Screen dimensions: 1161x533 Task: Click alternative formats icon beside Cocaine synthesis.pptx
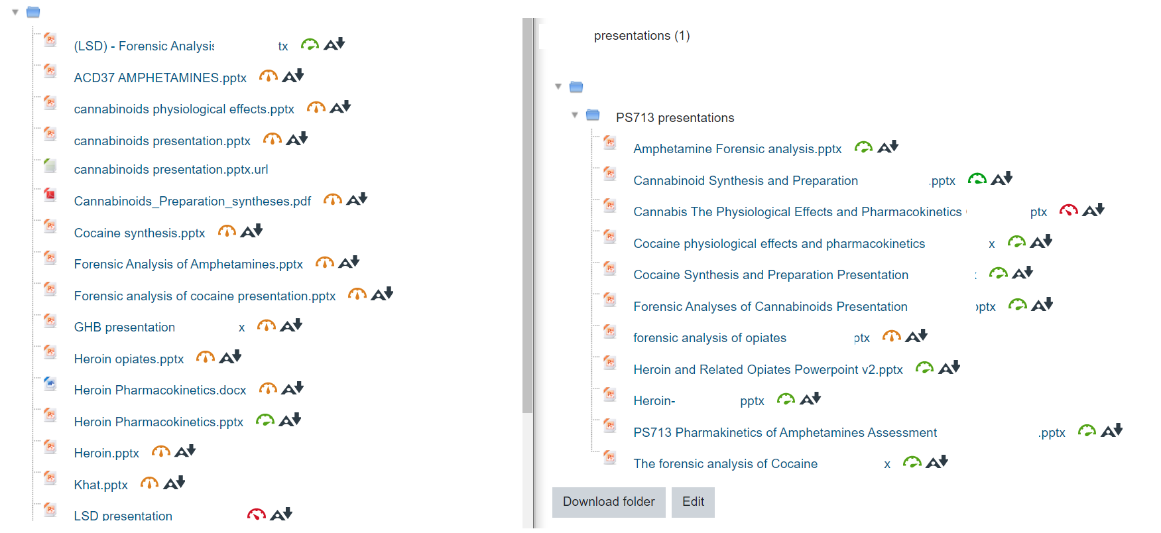coord(252,231)
